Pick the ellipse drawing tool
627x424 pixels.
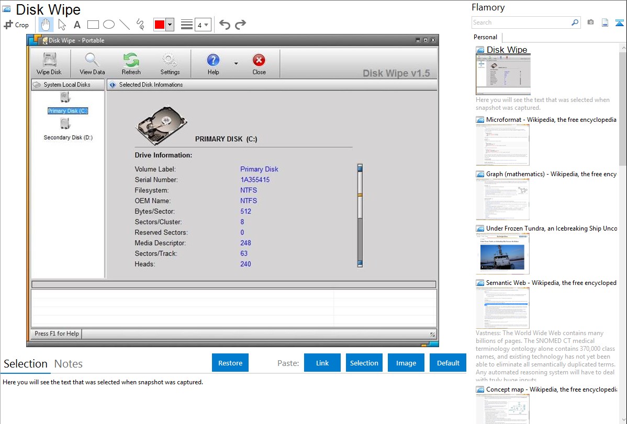pos(109,25)
